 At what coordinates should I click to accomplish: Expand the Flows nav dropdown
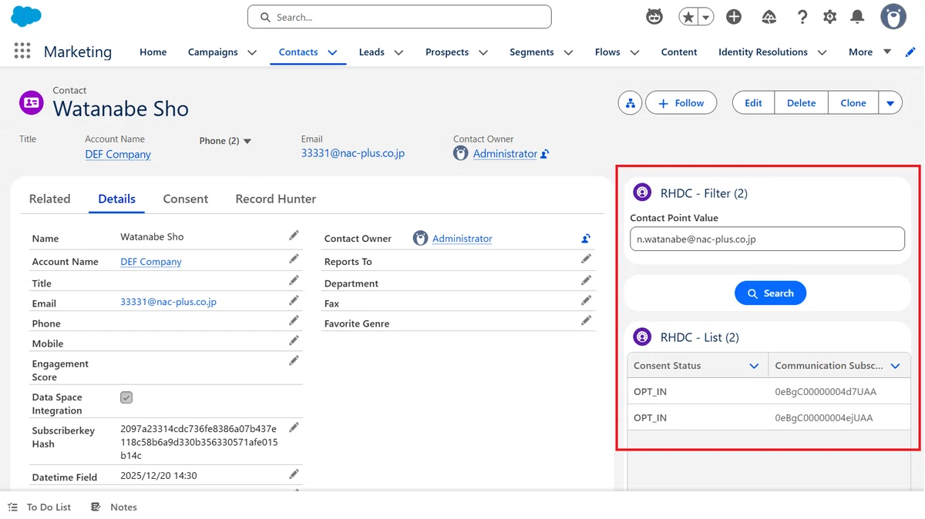(x=634, y=52)
